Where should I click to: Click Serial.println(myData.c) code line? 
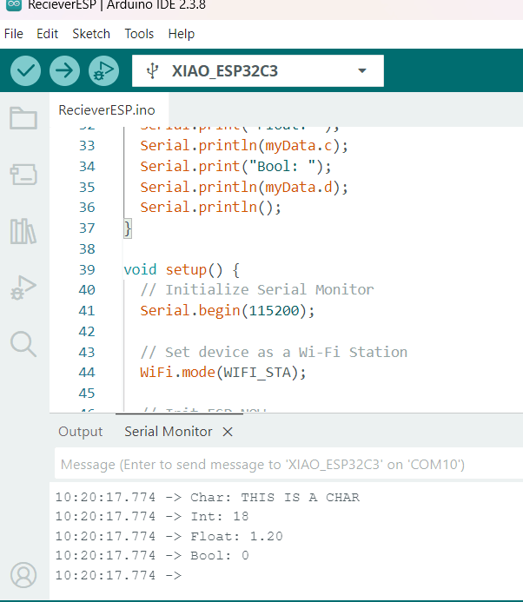[x=244, y=146]
